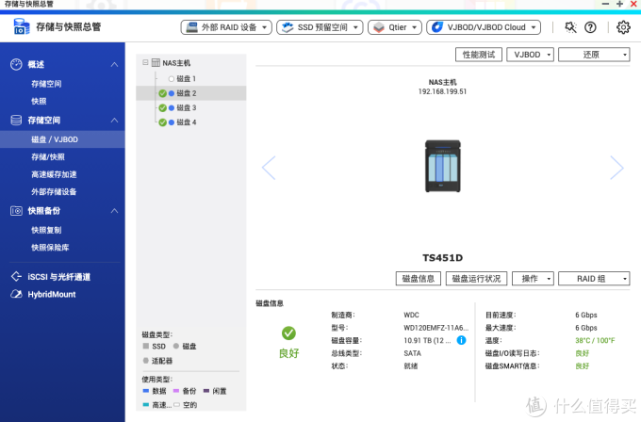
Task: Click the 磁盘运行状况 button
Action: point(476,279)
